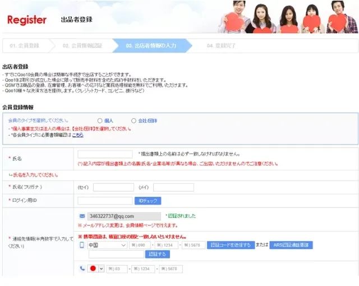Open the こちら link

point(78,135)
